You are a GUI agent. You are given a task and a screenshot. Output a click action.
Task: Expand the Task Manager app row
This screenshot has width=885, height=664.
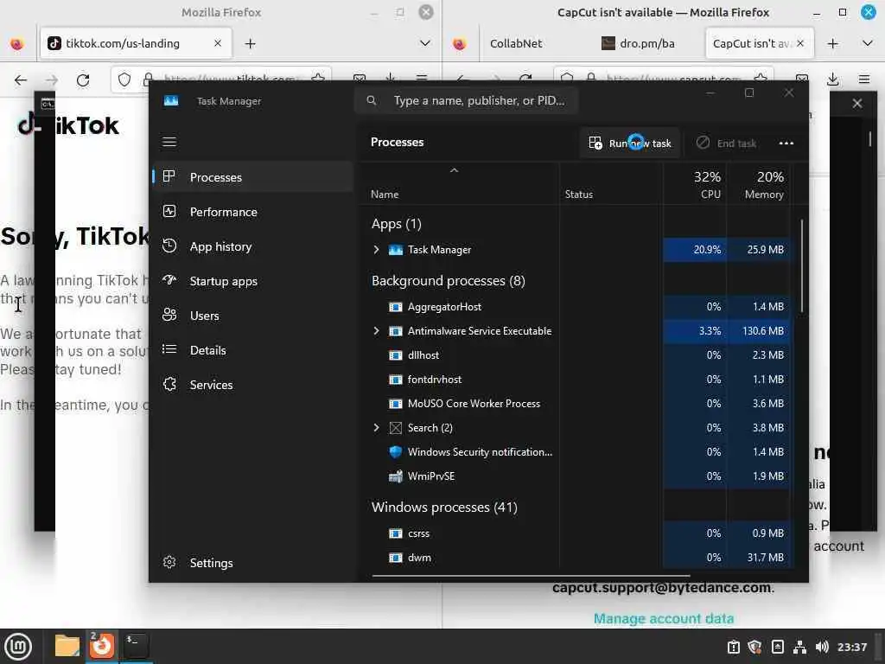click(x=376, y=249)
